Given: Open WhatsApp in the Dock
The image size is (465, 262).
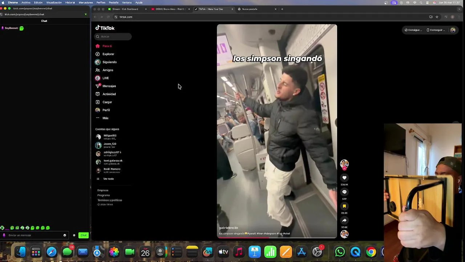Looking at the screenshot, I should coord(340,252).
